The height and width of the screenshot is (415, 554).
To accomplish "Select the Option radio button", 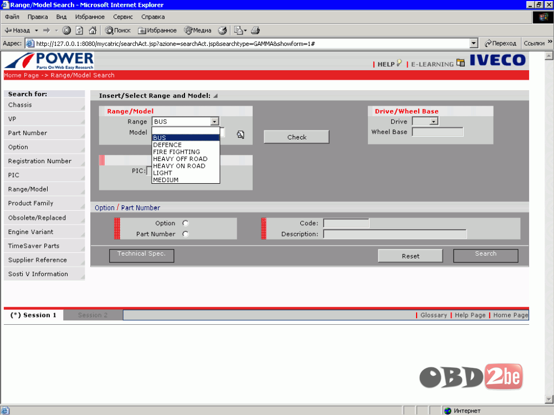I will click(186, 223).
